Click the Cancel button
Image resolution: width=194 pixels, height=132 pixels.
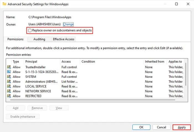(162, 127)
